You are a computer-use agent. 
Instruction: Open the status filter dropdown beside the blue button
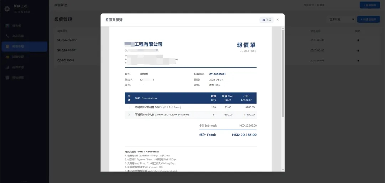tap(341, 19)
